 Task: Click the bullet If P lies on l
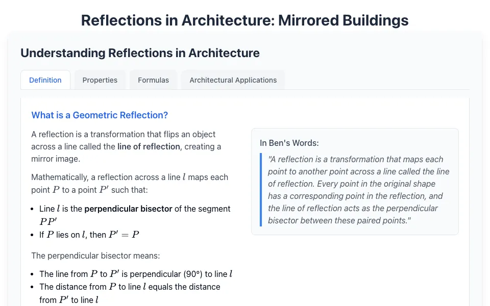89,235
